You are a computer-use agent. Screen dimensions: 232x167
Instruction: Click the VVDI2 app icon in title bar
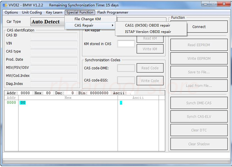pyautogui.click(x=5, y=5)
